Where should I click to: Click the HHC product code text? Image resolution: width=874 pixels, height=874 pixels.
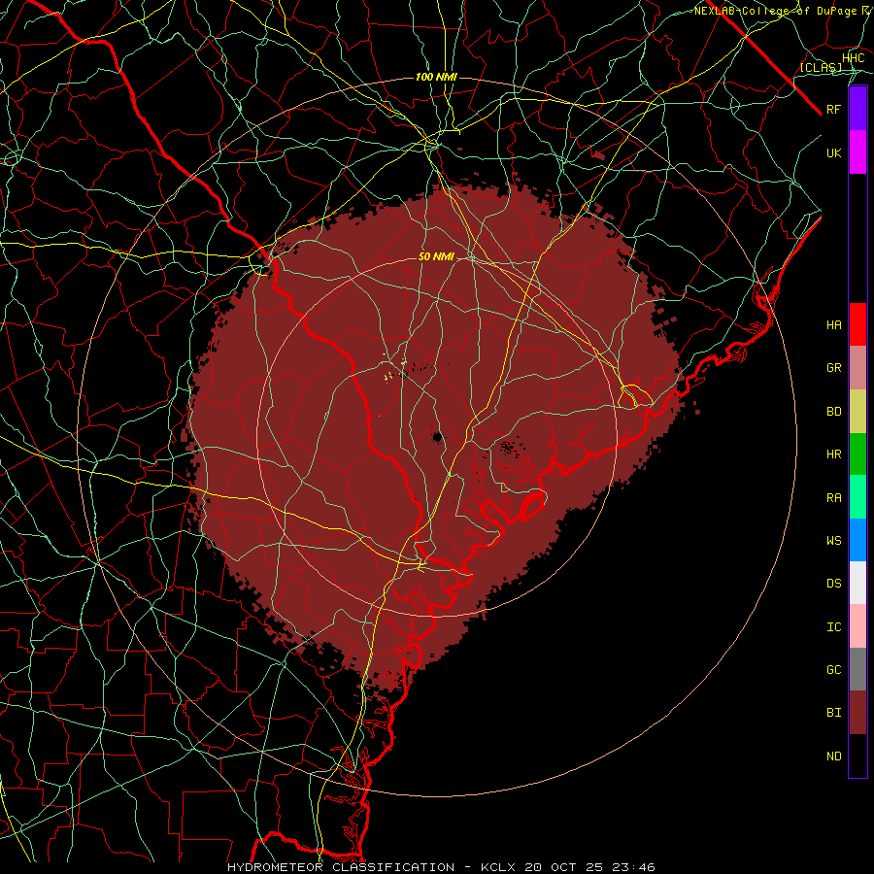[x=853, y=58]
